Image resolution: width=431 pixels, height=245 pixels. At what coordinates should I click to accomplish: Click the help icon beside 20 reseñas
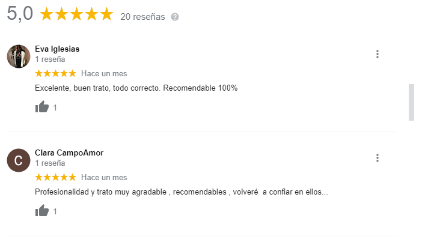pyautogui.click(x=175, y=17)
